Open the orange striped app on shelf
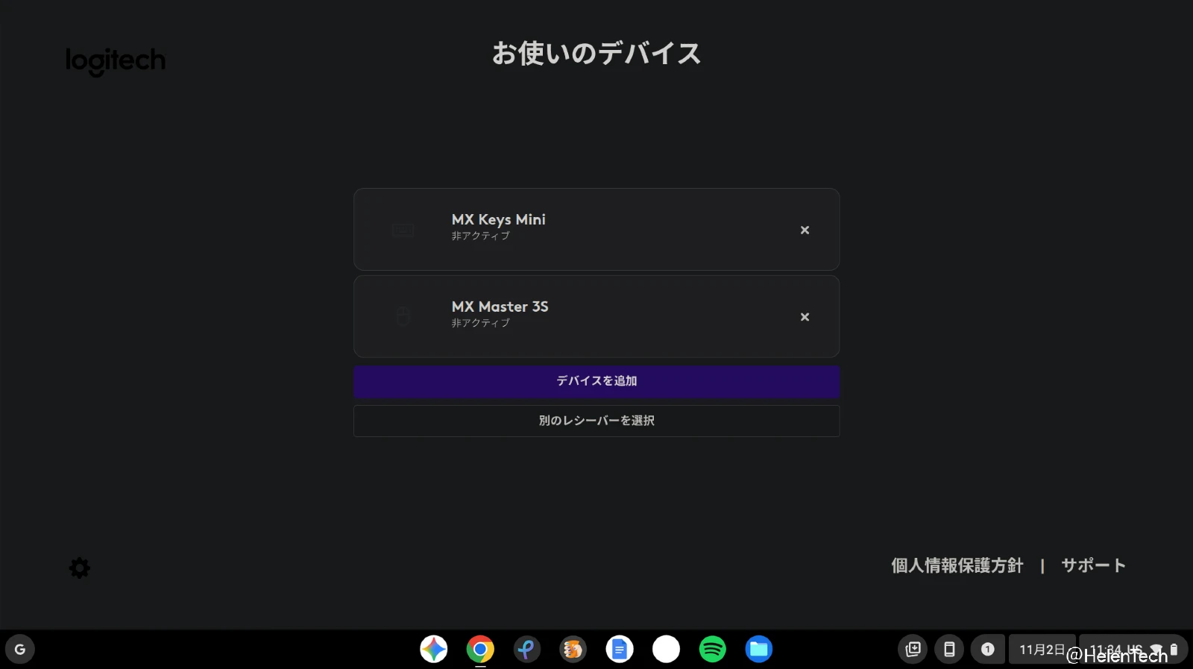The image size is (1193, 669). pos(573,649)
